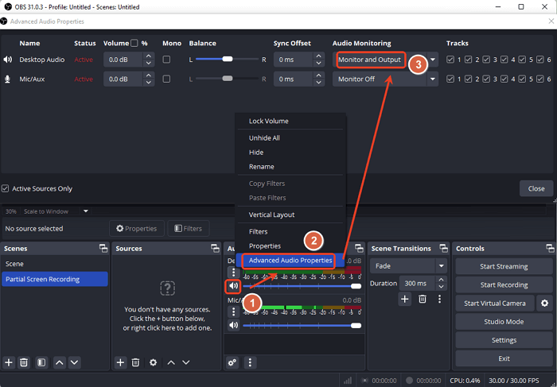Add a scene transition with plus icon
This screenshot has height=387, width=557.
click(x=404, y=299)
